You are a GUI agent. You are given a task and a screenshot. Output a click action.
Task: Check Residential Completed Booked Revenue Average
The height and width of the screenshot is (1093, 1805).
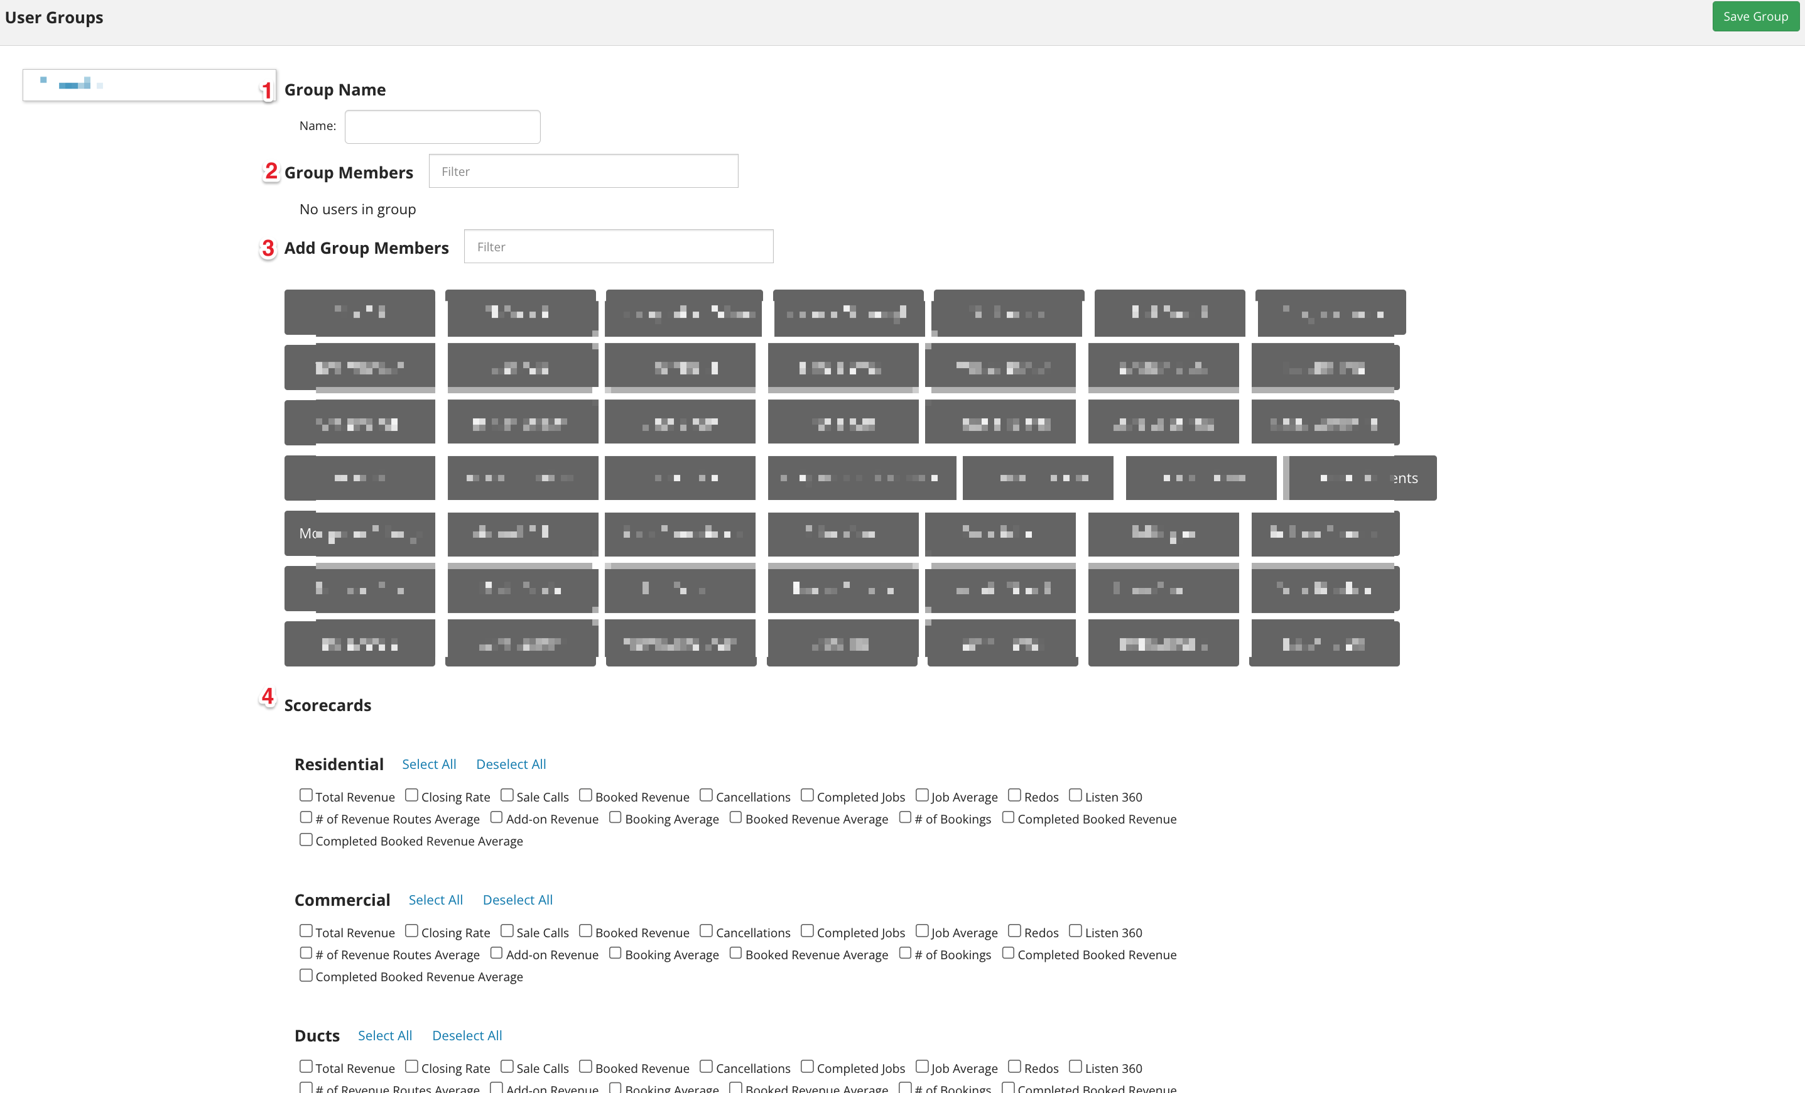pos(306,839)
